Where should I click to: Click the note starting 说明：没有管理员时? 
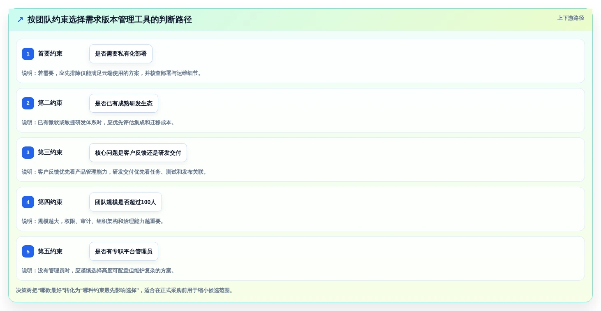tap(99, 271)
